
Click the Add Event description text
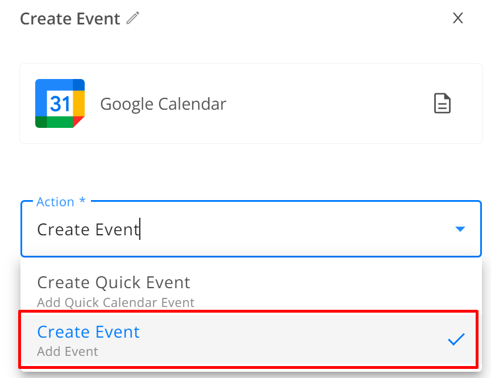point(67,351)
